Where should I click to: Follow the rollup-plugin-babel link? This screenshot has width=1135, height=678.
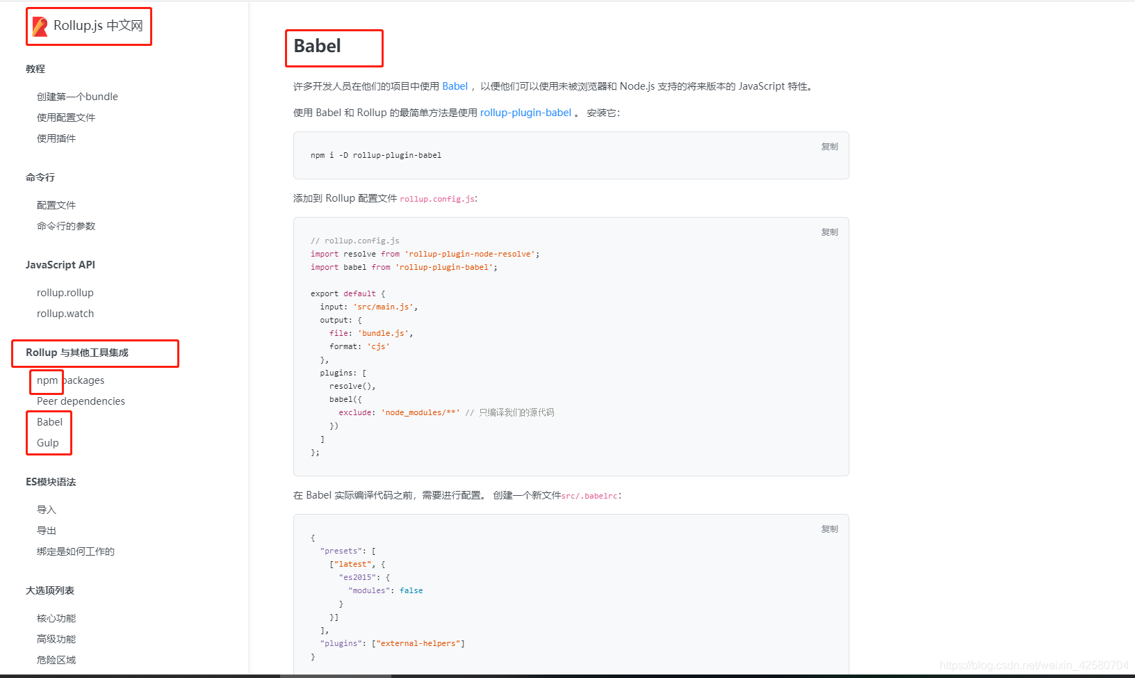525,113
